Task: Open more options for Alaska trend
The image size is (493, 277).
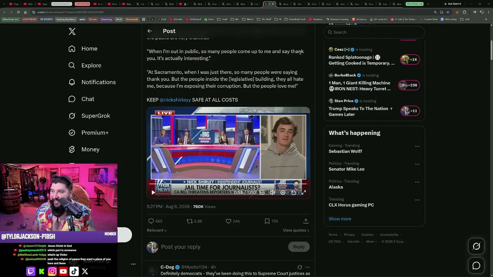Action: coord(417,182)
